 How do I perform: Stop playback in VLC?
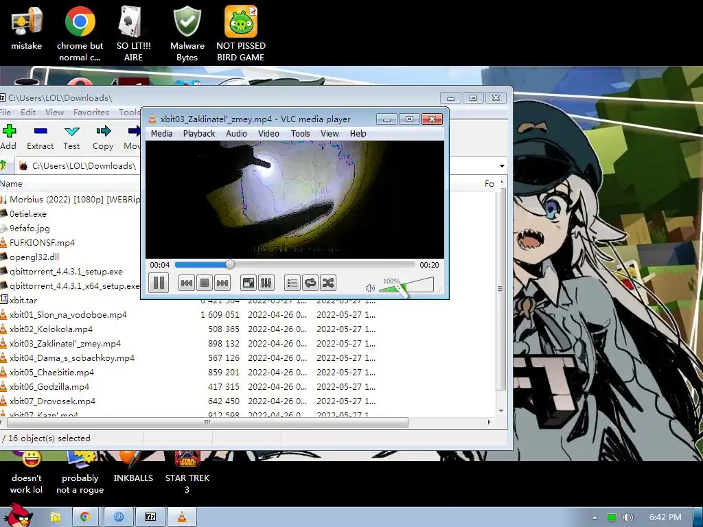205,283
